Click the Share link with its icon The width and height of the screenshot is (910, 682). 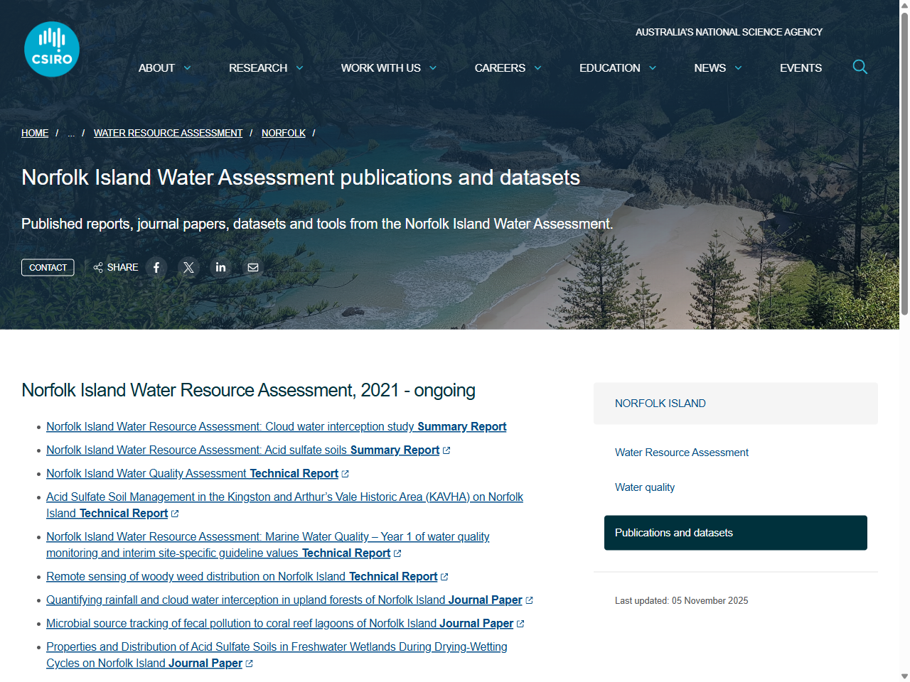115,267
